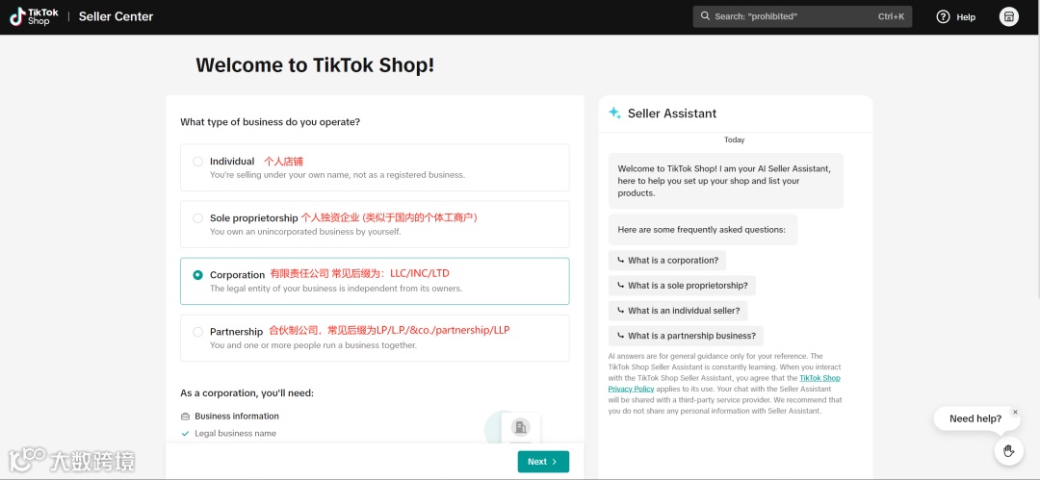Click the building document illustration icon

[x=520, y=428]
